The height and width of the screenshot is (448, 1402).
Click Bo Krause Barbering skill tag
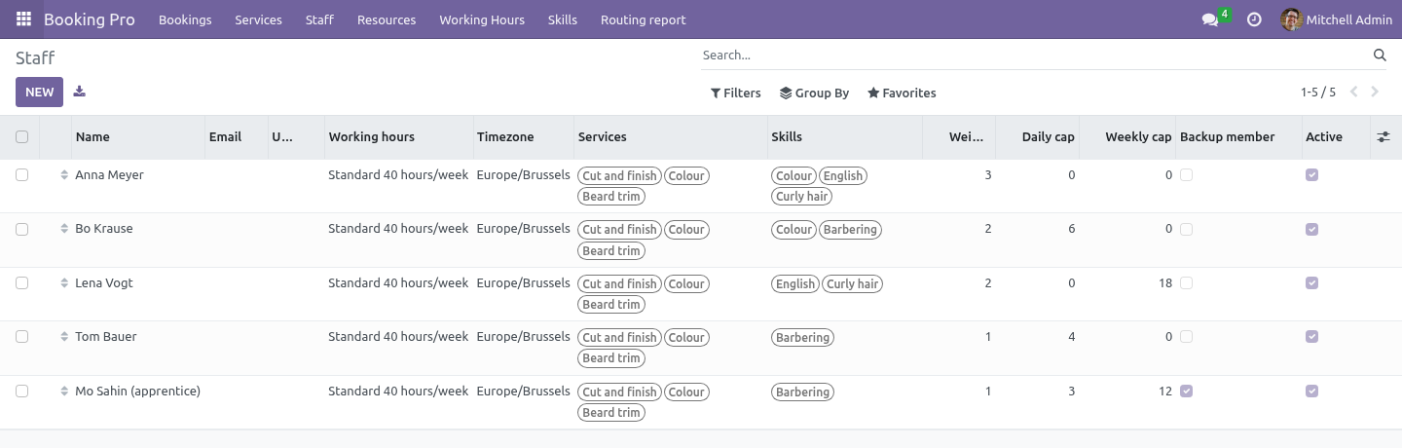point(850,230)
